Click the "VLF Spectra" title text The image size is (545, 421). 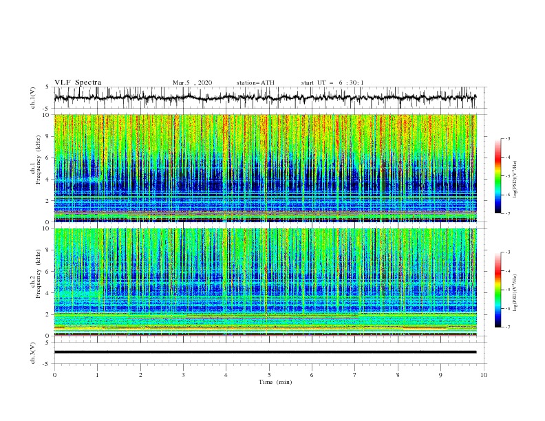click(78, 83)
